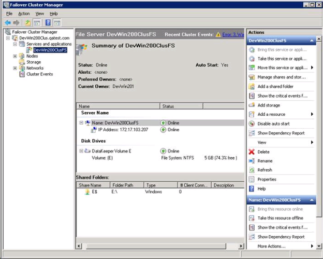Click the Add a shared folder icon
Image resolution: width=323 pixels, height=259 pixels.
252,86
